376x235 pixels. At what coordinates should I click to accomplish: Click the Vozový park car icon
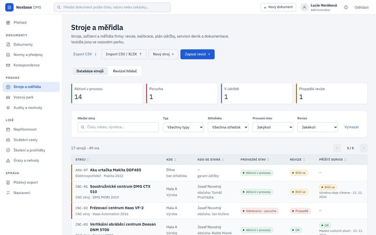(8, 97)
